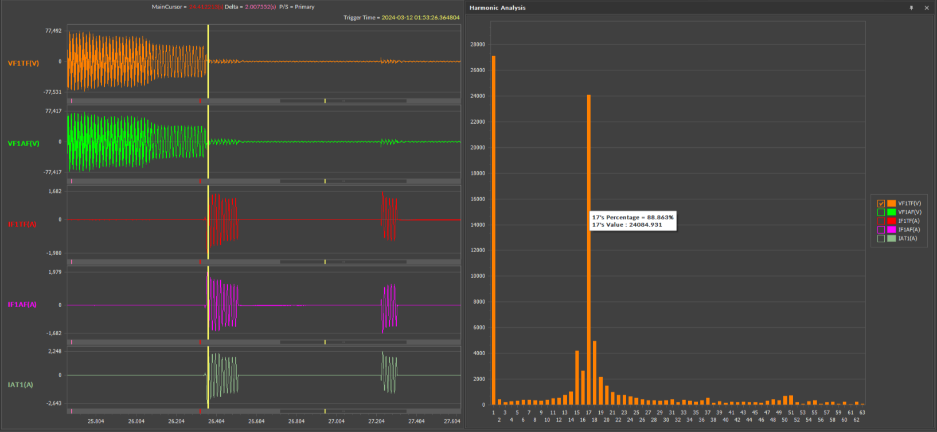Click the scrollbar thumb under VF1TF waveform
The height and width of the screenshot is (432, 937).
[x=343, y=101]
